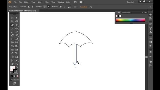Open the Layers panel from dock
160x90 pixels.
150,62
